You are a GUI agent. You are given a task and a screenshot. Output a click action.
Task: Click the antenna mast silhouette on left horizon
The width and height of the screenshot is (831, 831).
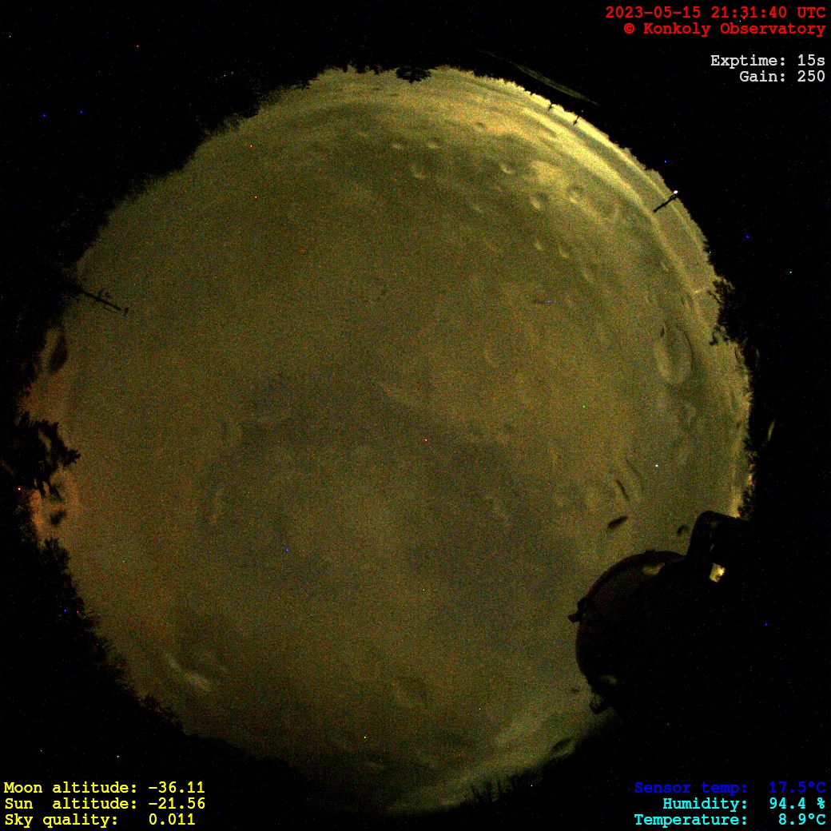click(x=102, y=300)
